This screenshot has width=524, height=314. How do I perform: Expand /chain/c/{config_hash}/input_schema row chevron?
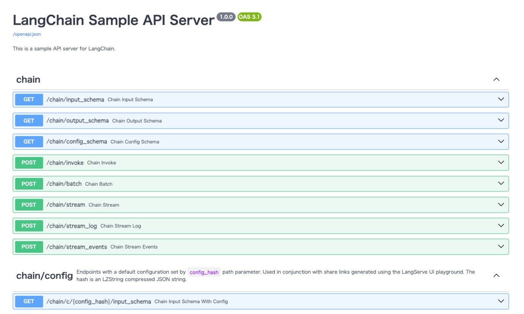click(x=501, y=301)
